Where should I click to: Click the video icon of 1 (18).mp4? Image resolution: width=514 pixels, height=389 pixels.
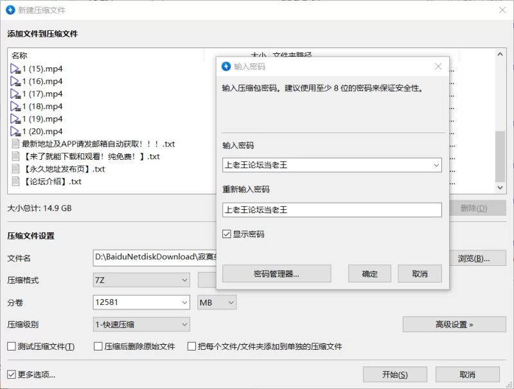point(15,107)
